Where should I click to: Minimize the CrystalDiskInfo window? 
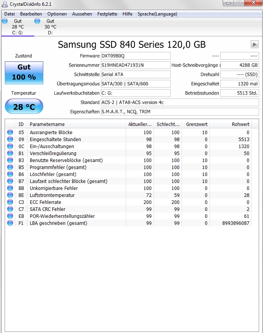[x=228, y=3]
